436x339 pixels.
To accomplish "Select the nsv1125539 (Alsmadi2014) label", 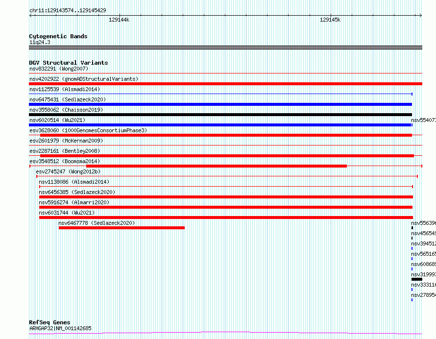I will 65,89.
